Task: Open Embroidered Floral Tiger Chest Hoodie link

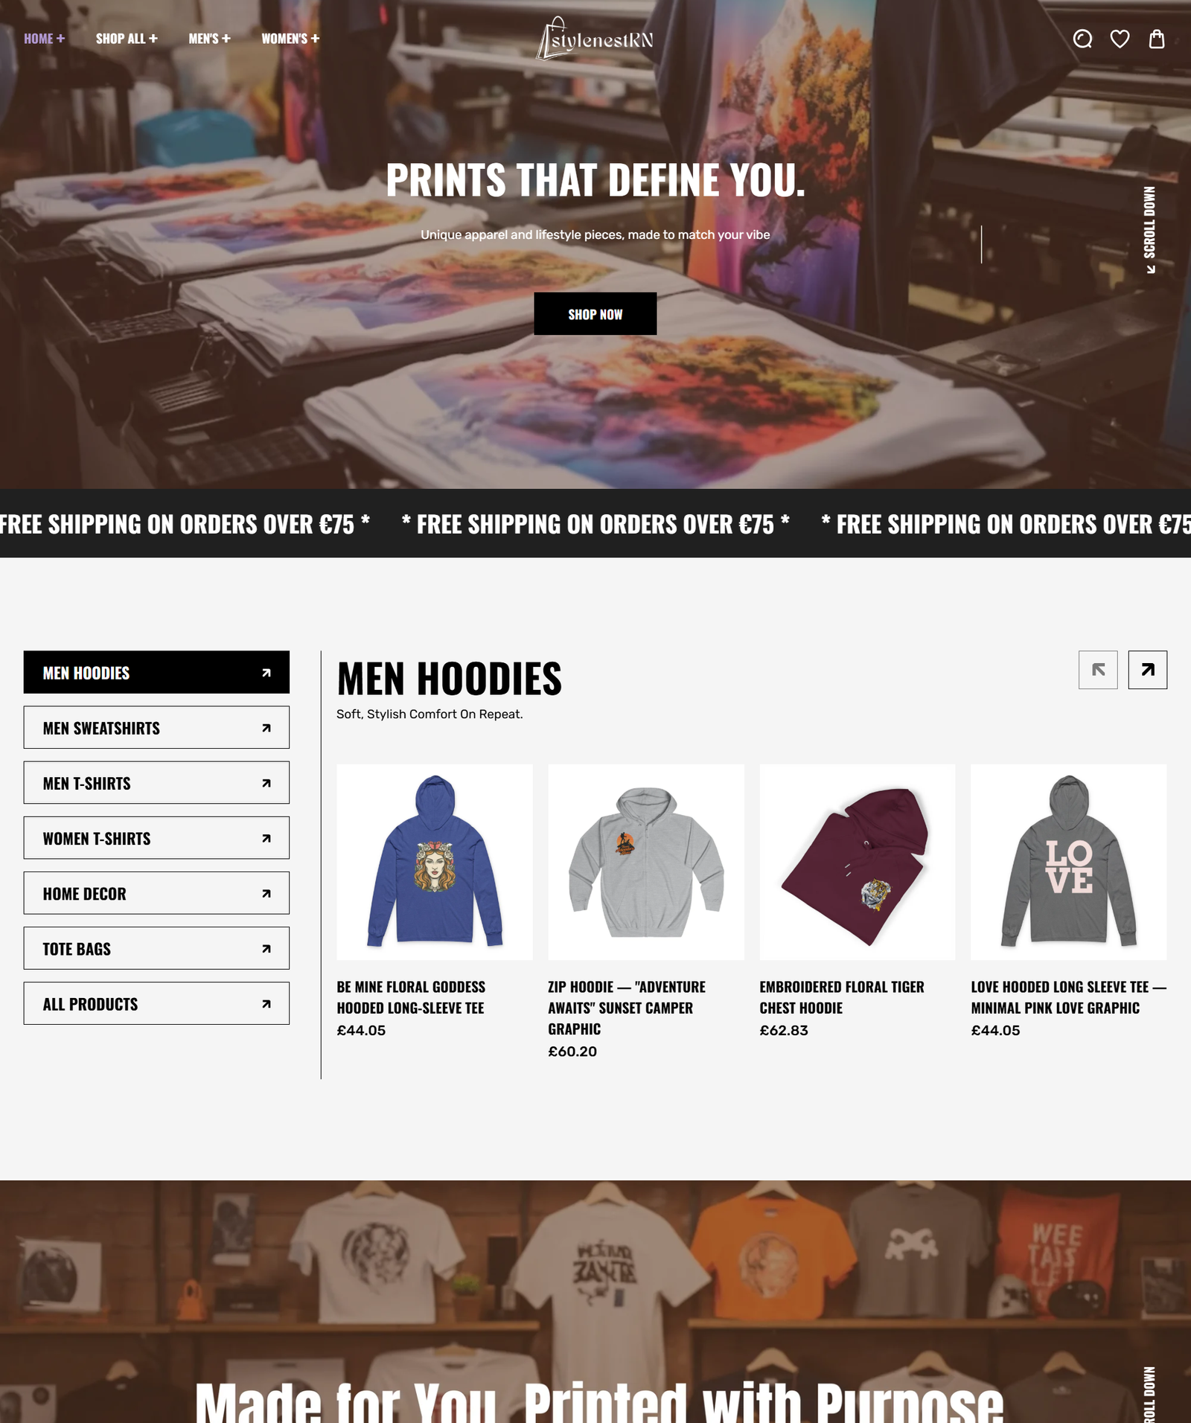Action: tap(842, 997)
